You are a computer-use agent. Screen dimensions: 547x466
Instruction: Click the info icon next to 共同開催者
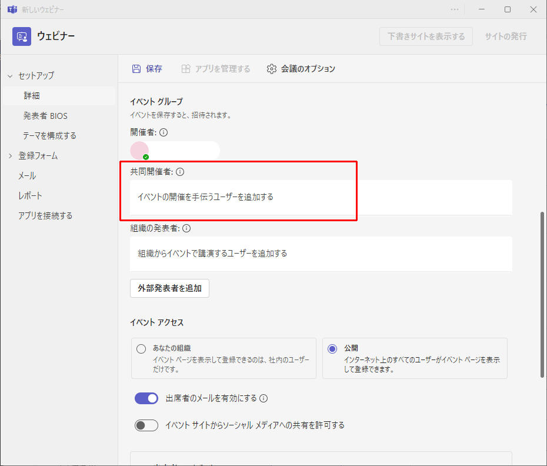pos(181,171)
